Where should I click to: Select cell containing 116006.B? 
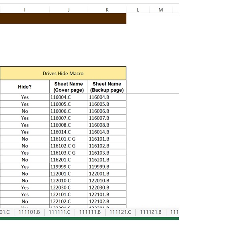(107, 111)
